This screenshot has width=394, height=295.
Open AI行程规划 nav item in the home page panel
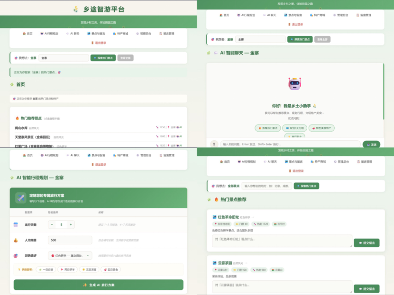click(49, 34)
